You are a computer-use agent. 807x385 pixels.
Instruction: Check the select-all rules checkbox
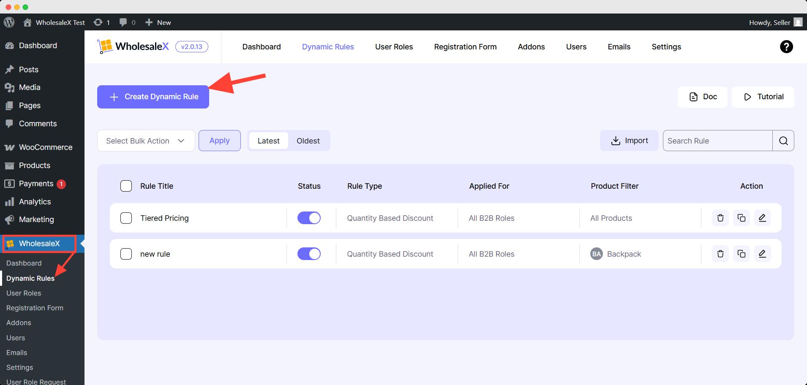[126, 186]
